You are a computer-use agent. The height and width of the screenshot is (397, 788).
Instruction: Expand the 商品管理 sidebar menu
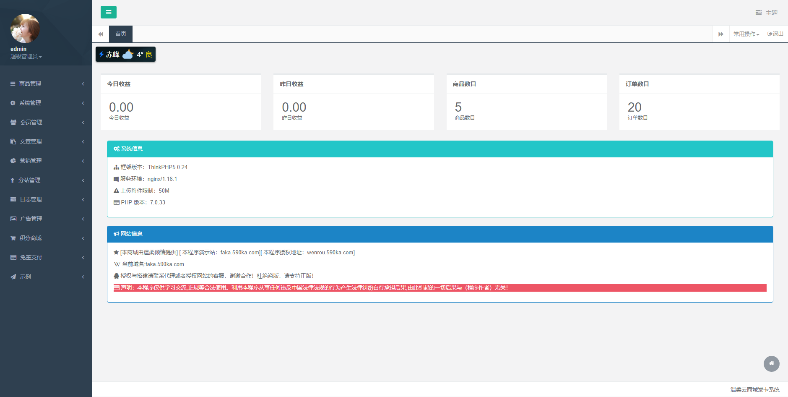pyautogui.click(x=30, y=84)
